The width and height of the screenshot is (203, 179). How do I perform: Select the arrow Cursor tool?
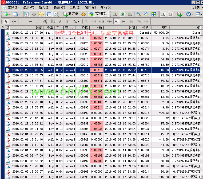[x=6, y=21]
